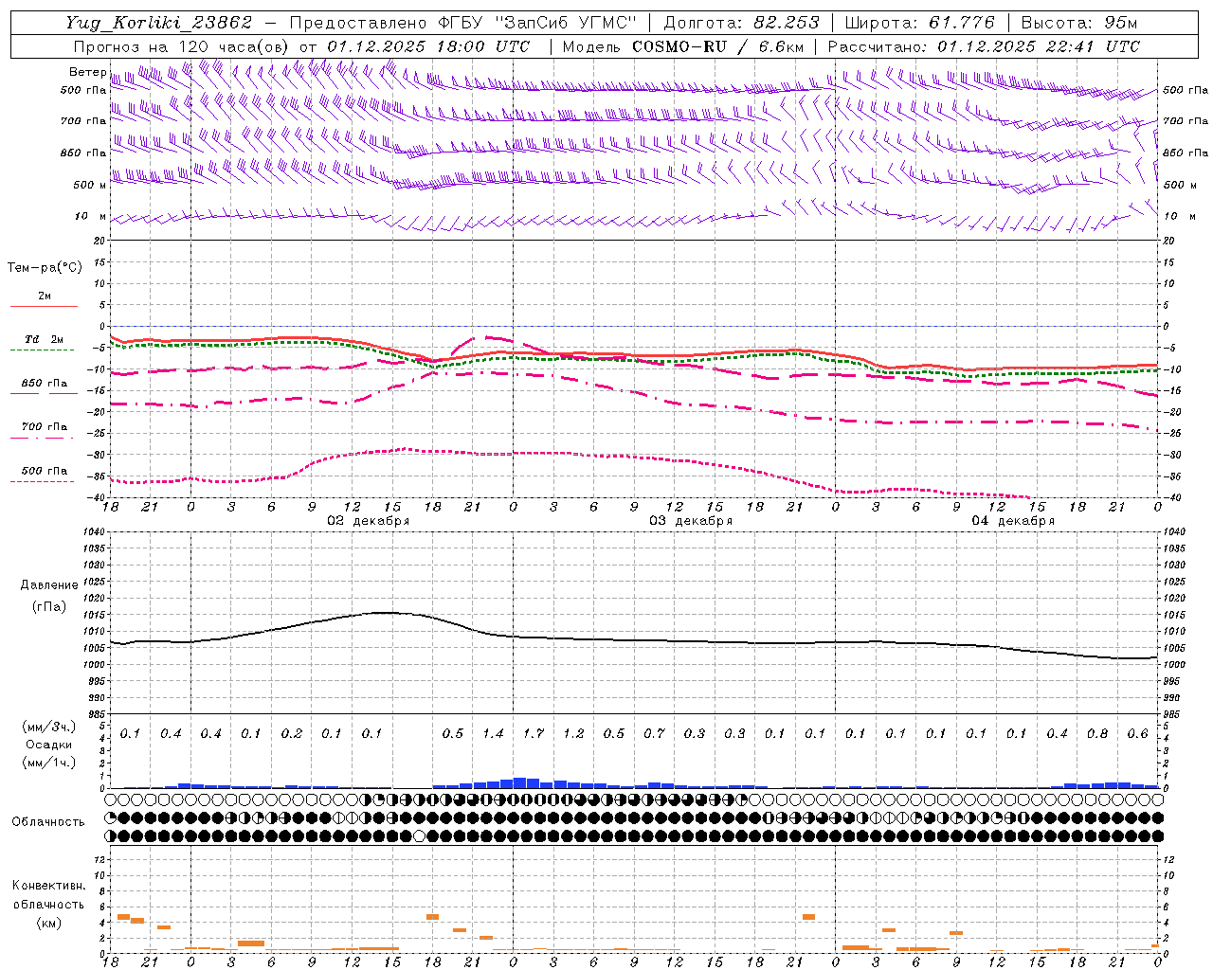Click the 1.2 precipitation value
1213x970 pixels.
pos(573,734)
